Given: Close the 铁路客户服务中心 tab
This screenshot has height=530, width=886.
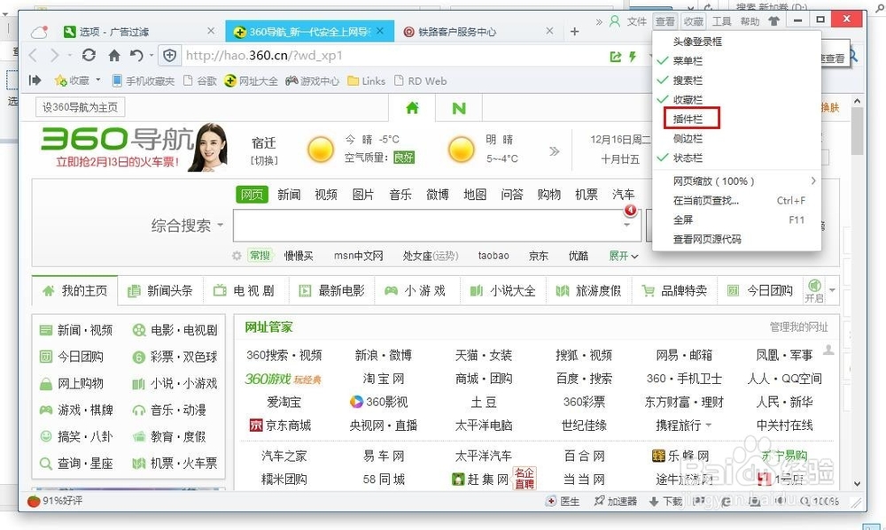Looking at the screenshot, I should coord(549,30).
